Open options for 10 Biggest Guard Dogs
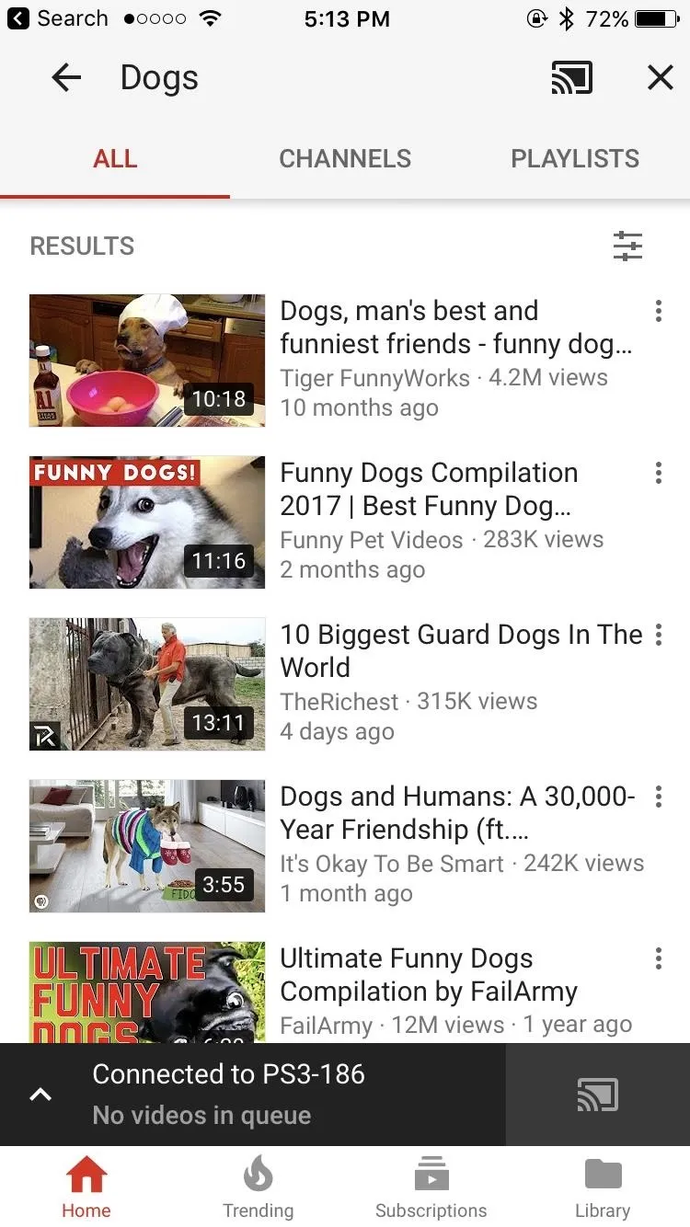690x1227 pixels. pos(658,635)
